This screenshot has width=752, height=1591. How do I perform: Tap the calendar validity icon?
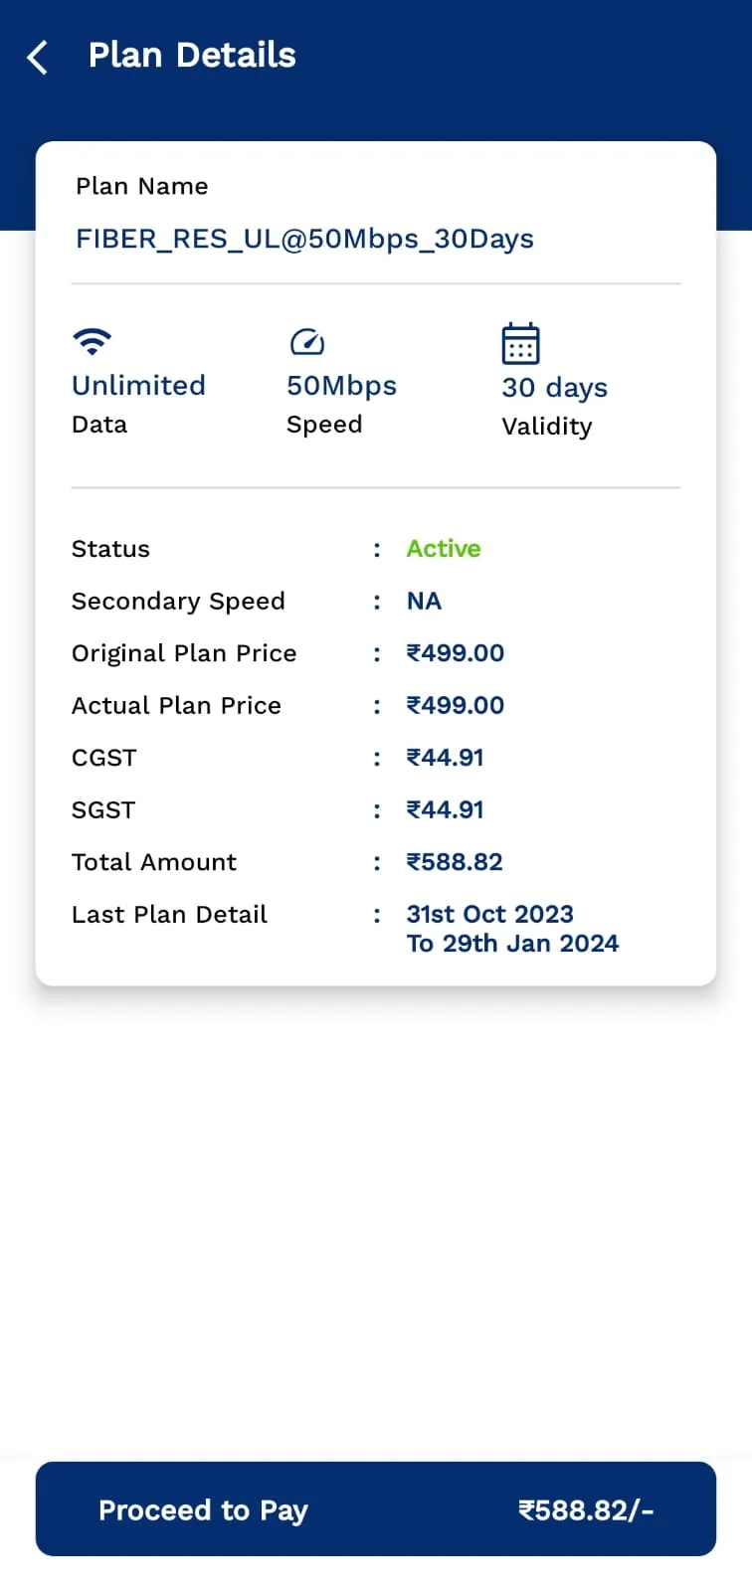[x=520, y=344]
